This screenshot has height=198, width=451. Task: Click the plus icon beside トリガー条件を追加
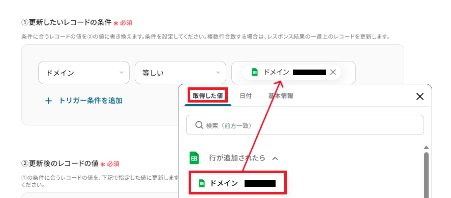point(49,101)
